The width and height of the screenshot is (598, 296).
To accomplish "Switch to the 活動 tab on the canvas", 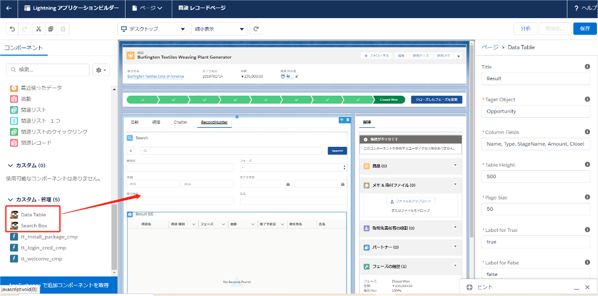I will [134, 122].
